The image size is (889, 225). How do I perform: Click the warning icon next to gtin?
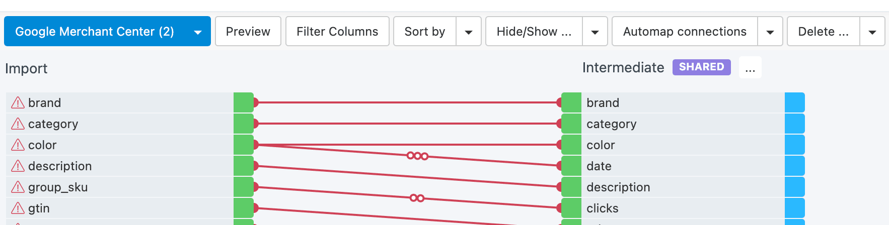point(18,208)
